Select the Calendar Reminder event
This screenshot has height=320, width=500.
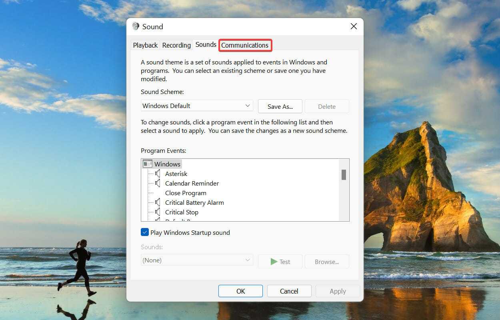192,183
